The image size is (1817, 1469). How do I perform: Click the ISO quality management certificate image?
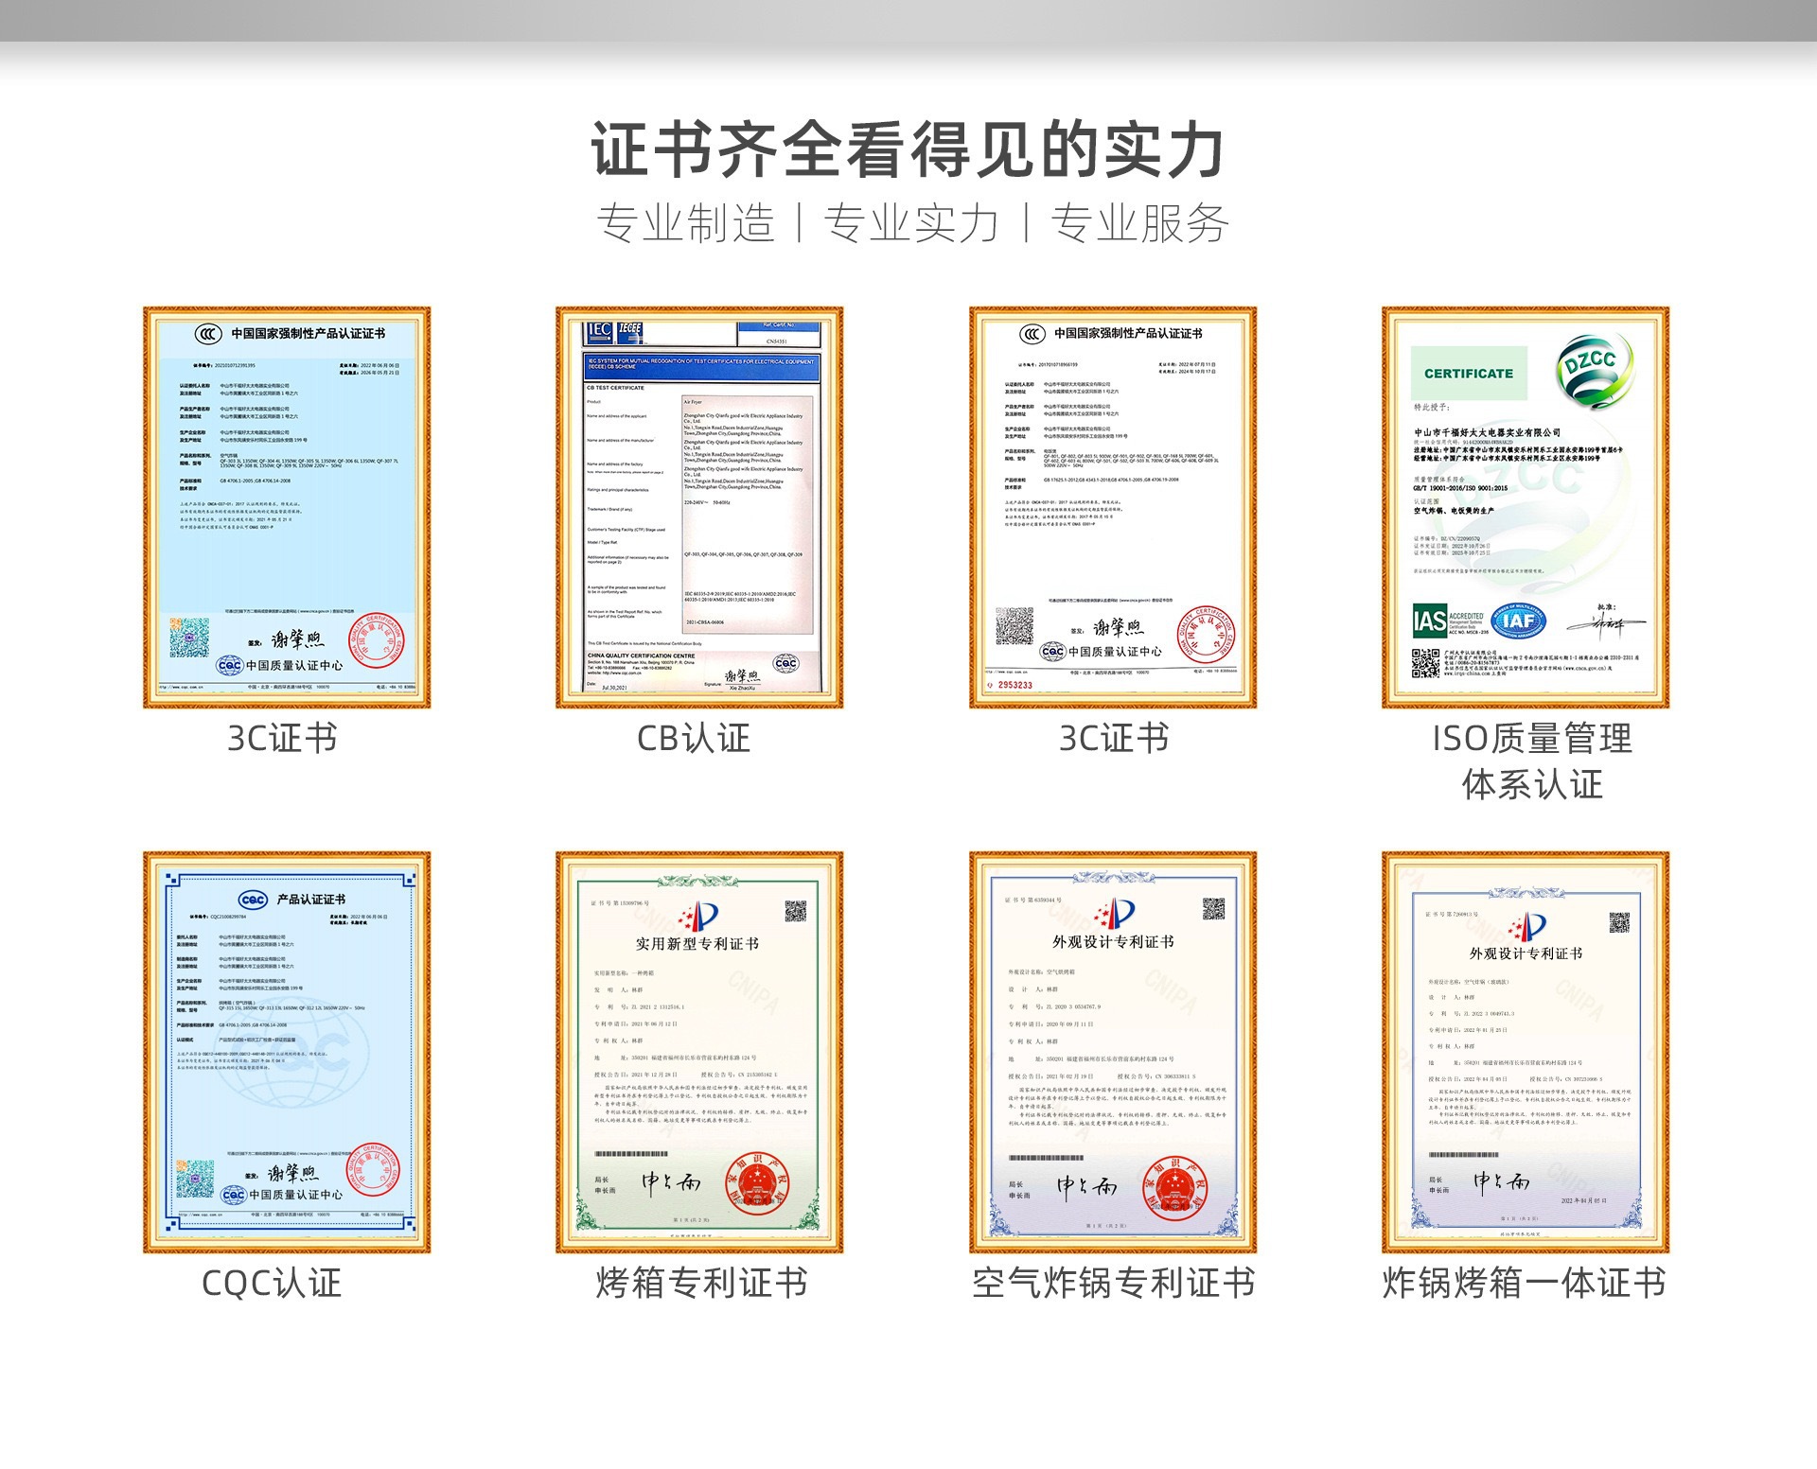click(1525, 507)
